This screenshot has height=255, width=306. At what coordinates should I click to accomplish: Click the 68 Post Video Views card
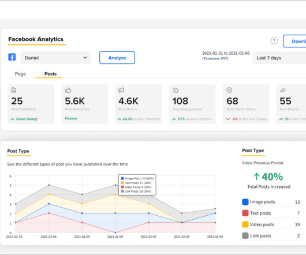(246, 104)
